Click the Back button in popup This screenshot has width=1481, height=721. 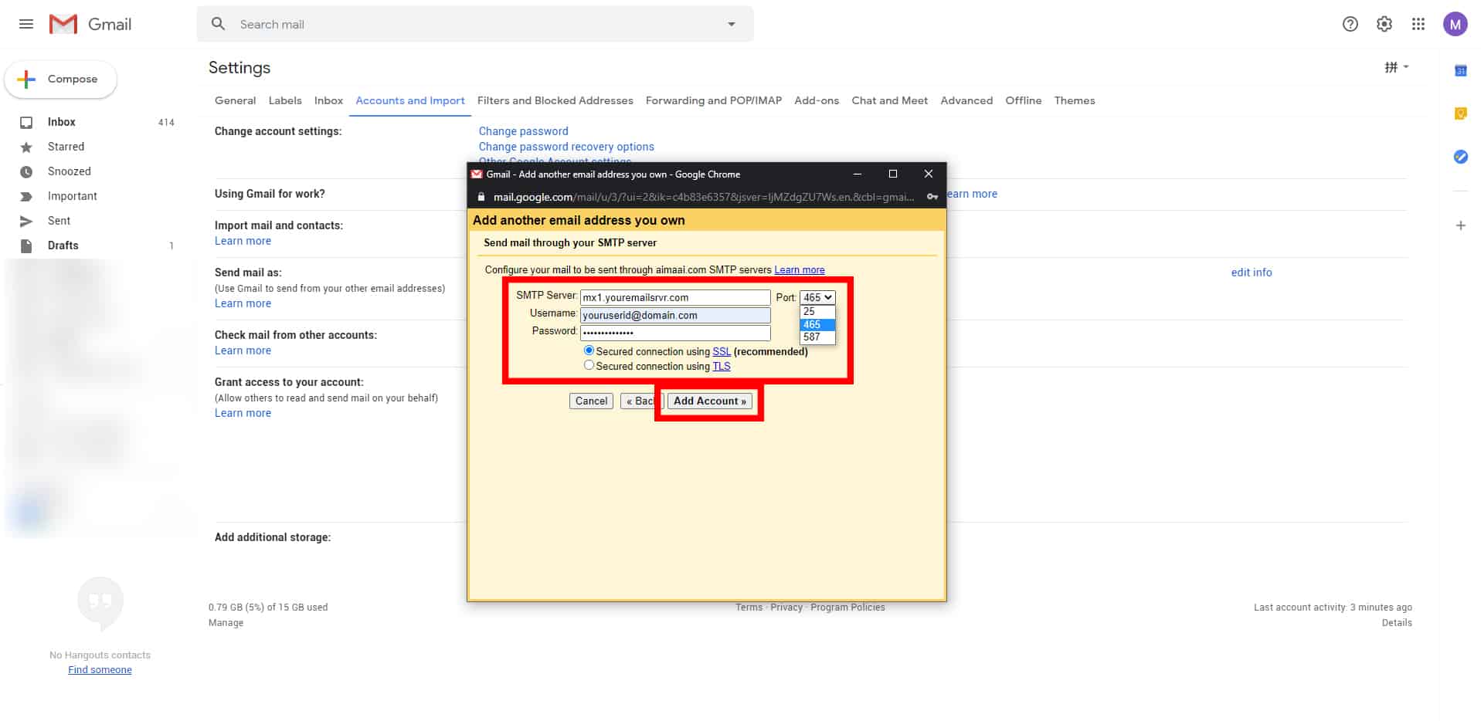pyautogui.click(x=640, y=401)
